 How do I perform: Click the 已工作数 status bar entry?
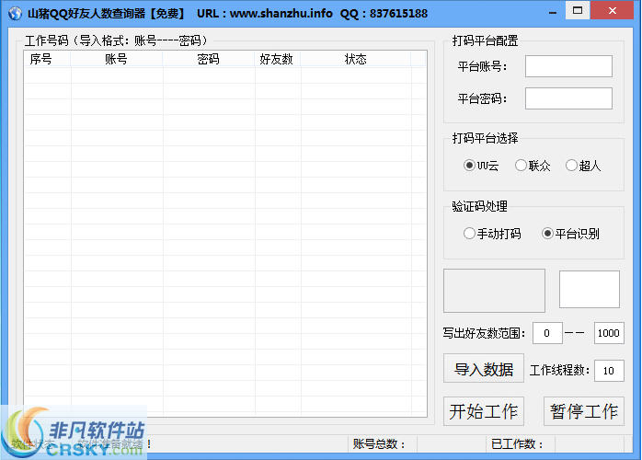coord(521,444)
